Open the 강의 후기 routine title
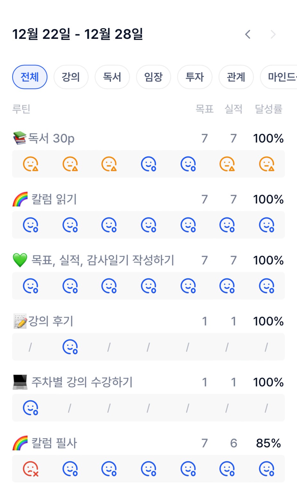Viewport: 297px width, 488px height. click(51, 321)
